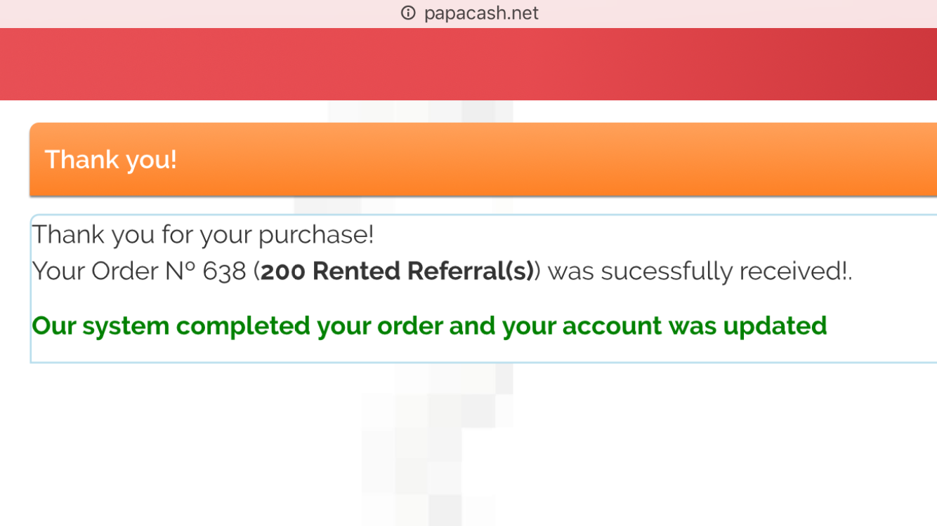937x526 pixels.
Task: Click the order number 638
Action: point(224,271)
